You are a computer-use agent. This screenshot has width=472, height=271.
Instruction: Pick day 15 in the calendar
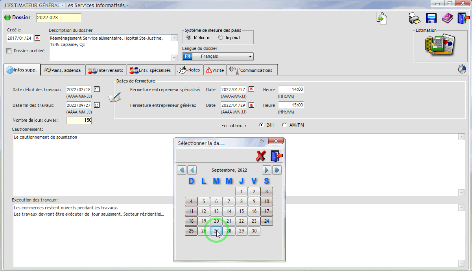click(242, 211)
